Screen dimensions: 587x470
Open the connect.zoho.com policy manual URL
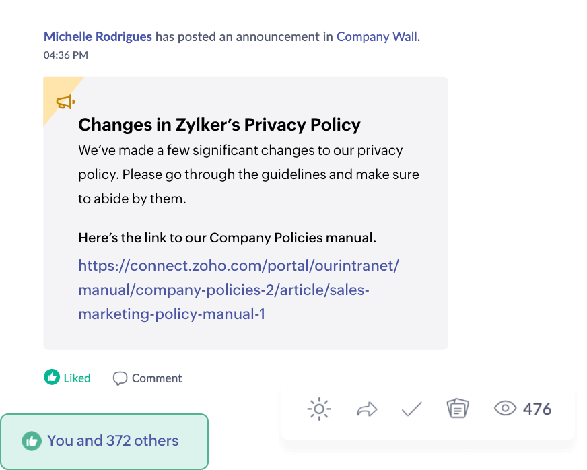238,290
